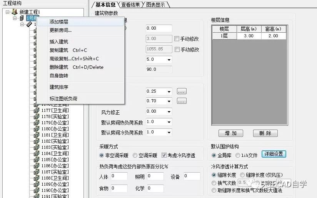Click the room icon beside 1186[办公室]
This screenshot has width=317, height=198.
point(37,166)
